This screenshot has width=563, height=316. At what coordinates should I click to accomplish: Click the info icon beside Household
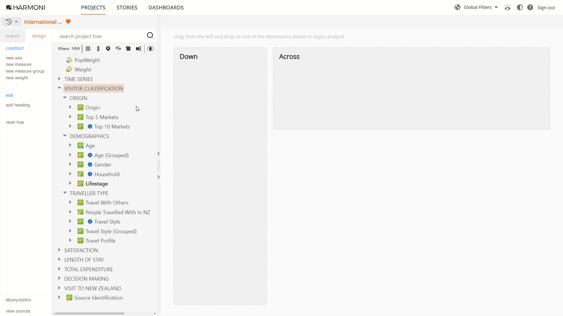[90, 174]
